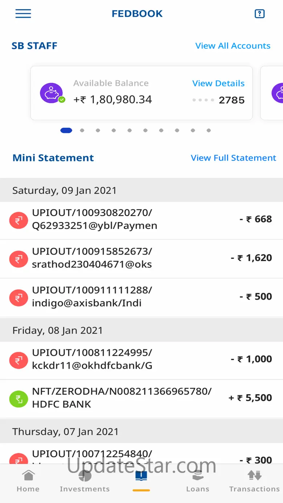View Details of account ending 2785

click(x=218, y=83)
